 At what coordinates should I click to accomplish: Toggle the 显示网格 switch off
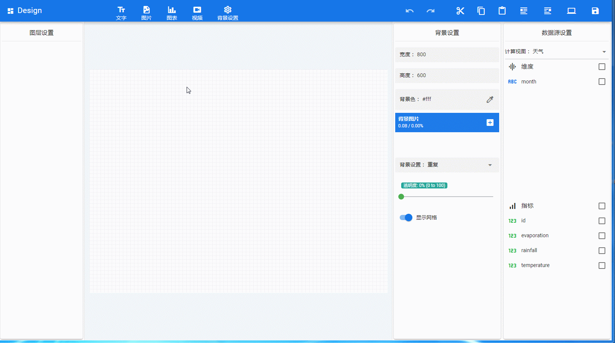click(x=406, y=217)
